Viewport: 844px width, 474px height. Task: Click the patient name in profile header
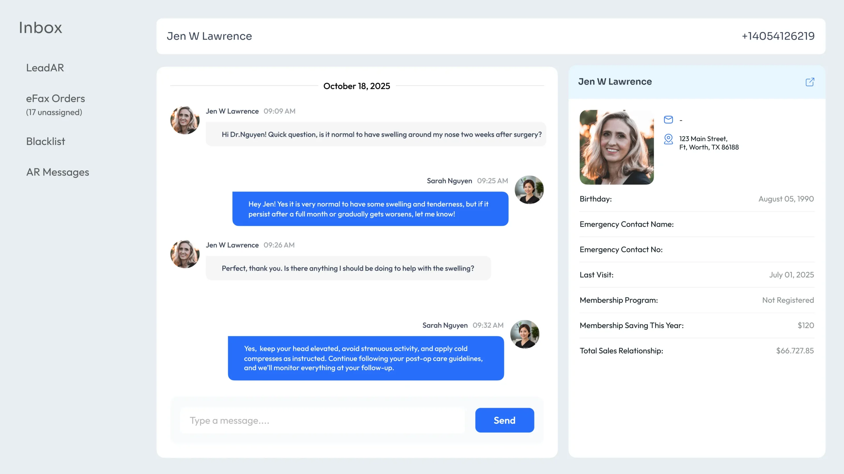click(615, 82)
